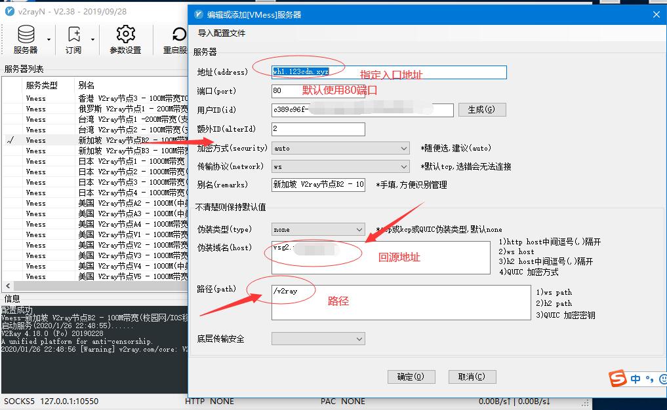Toggle the Sogou punctuation mode icon
This screenshot has width=667, height=410.
coord(649,379)
